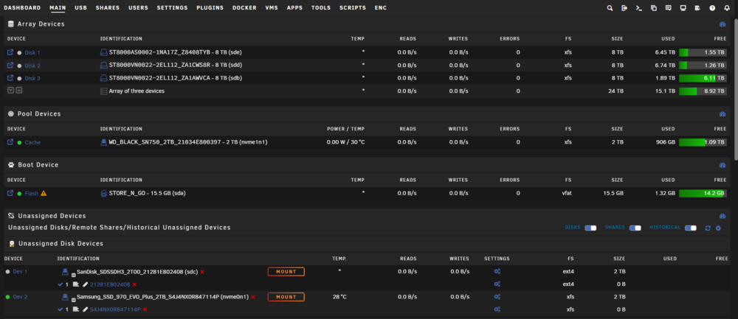Image resolution: width=738 pixels, height=319 pixels.
Task: Click the gauge icon in Boot Device header
Action: 723,165
